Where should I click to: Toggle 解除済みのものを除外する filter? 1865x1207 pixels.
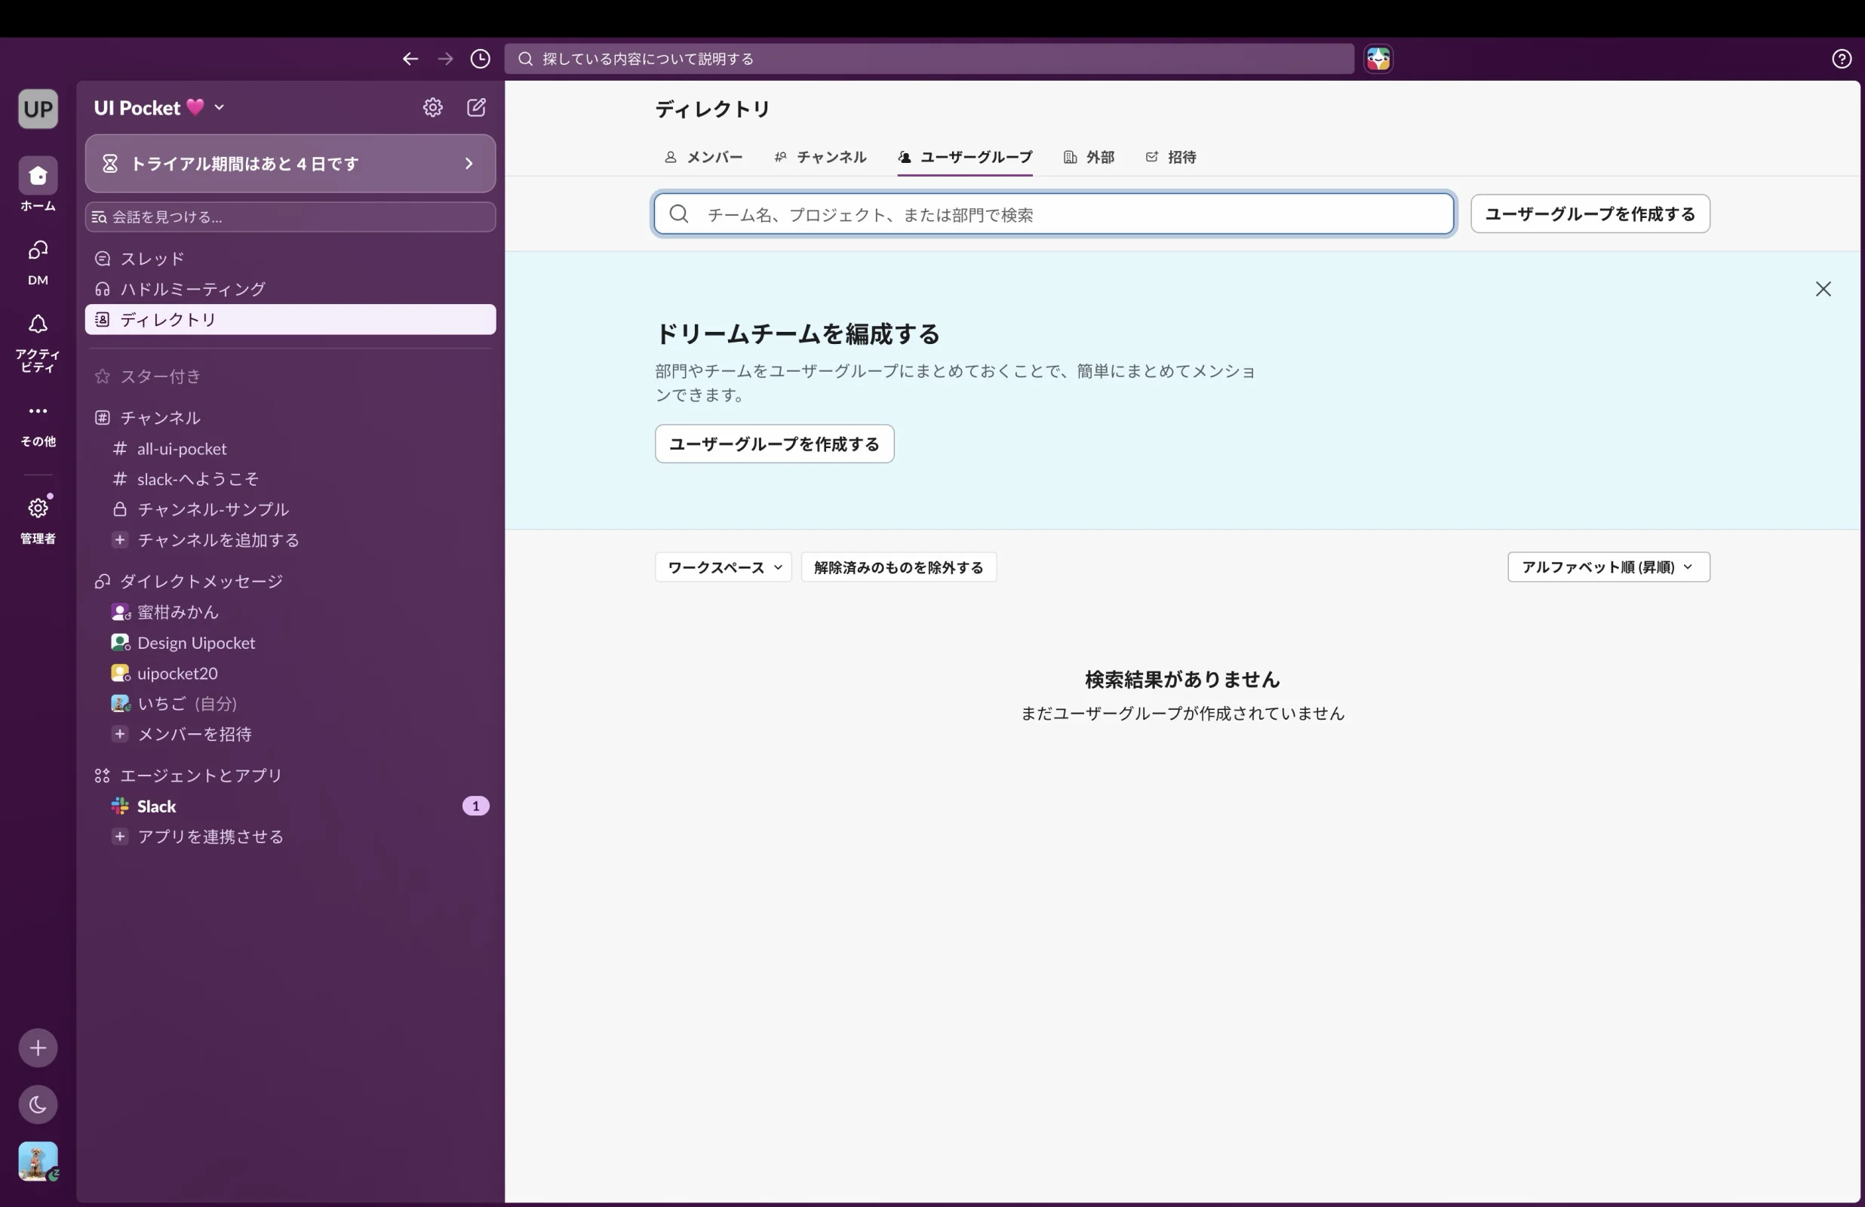tap(899, 567)
